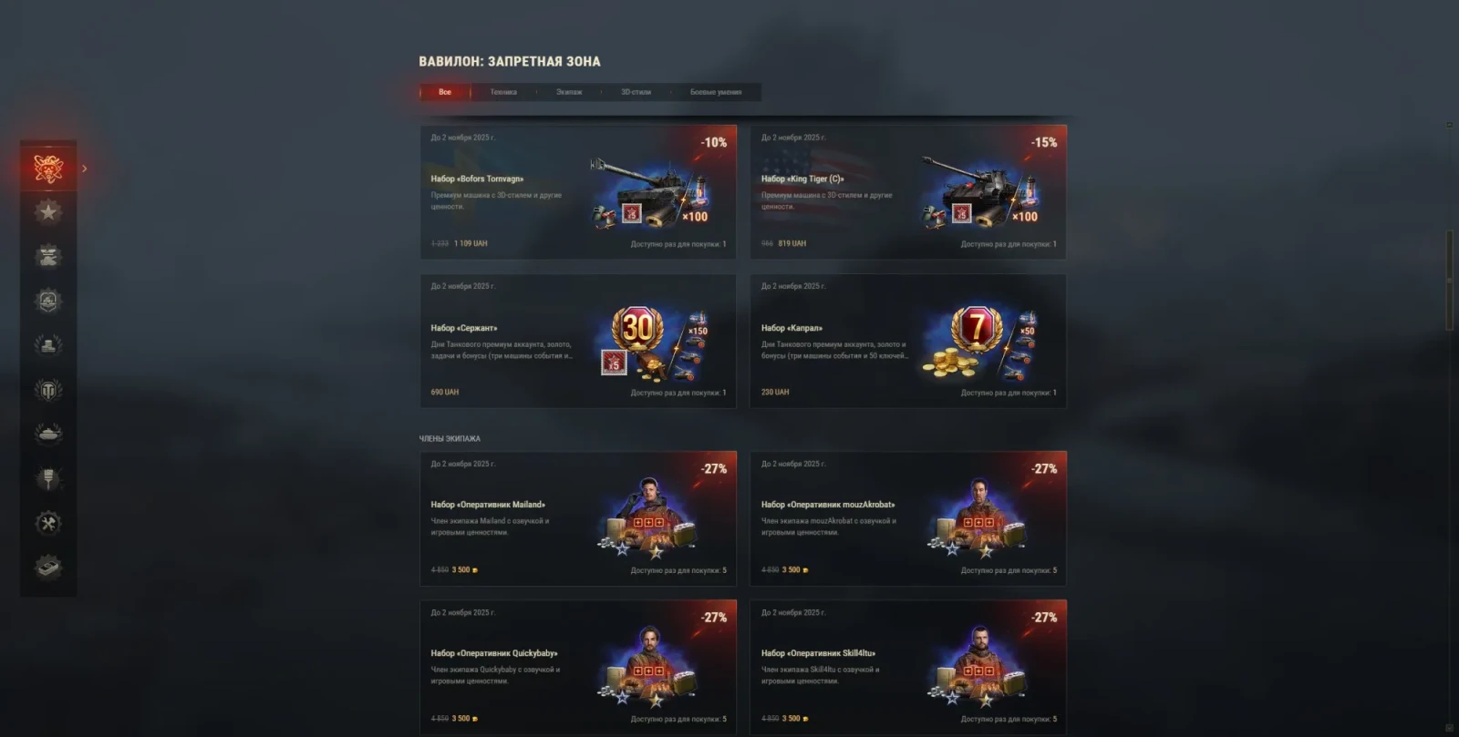This screenshot has height=737, width=1459.
Task: Expand the sidebar with the chevron arrow
Action: (85, 169)
